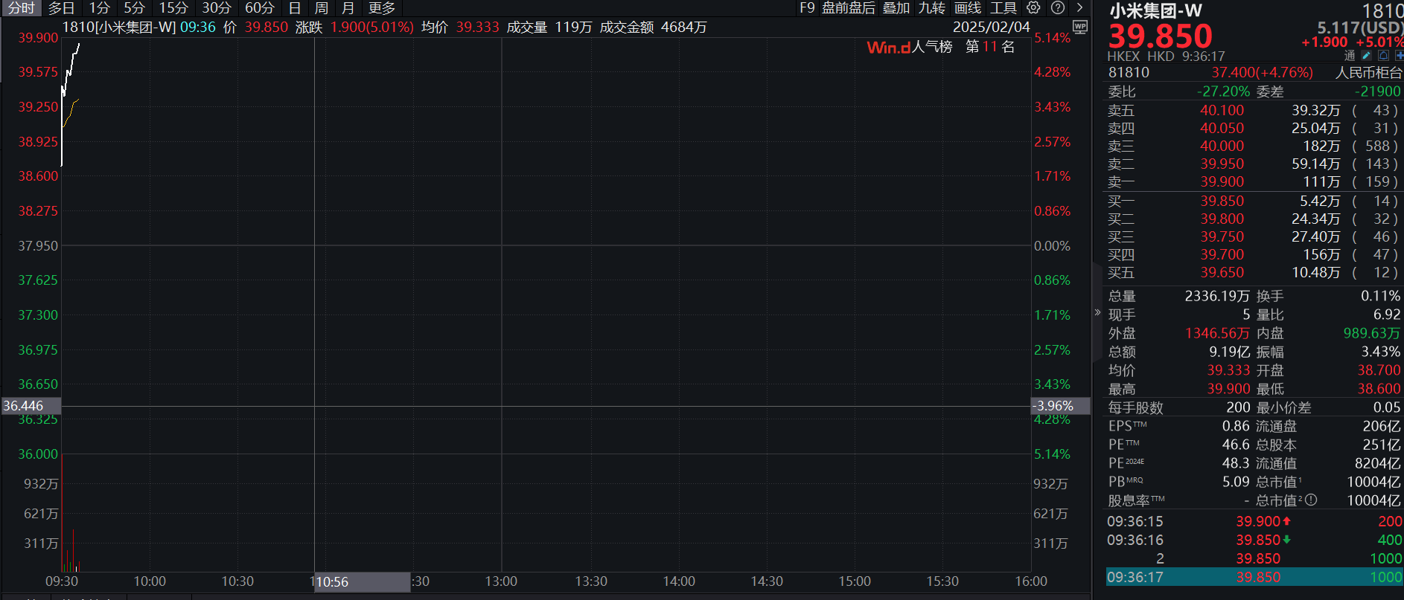Viewport: 1404px width, 600px height.
Task: Click the 卖三 price 40.000
Action: pyautogui.click(x=1222, y=146)
